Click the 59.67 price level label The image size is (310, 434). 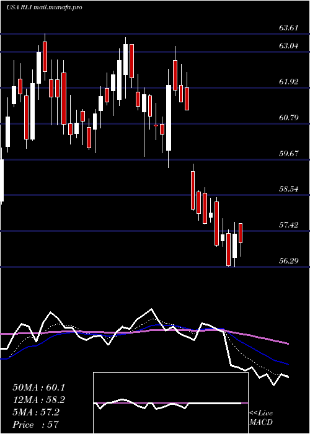289,153
